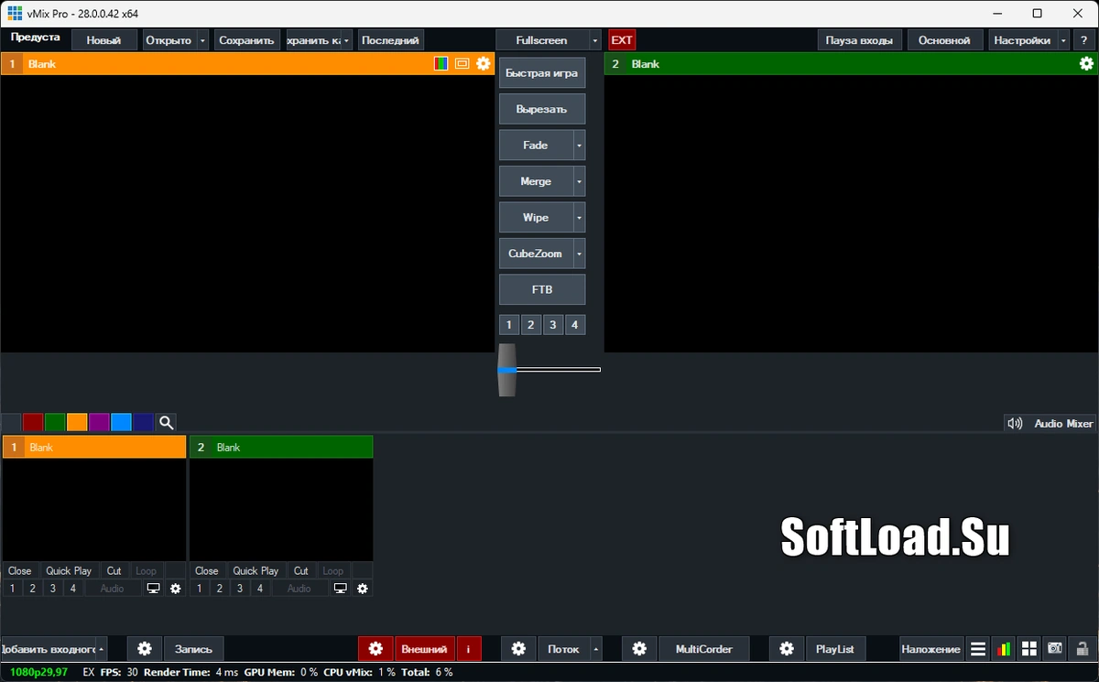Viewport: 1099px width, 682px height.
Task: Open MultiCorder settings gear
Action: click(x=639, y=649)
